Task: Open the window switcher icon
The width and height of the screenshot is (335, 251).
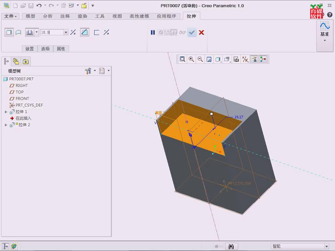Action: click(71, 6)
